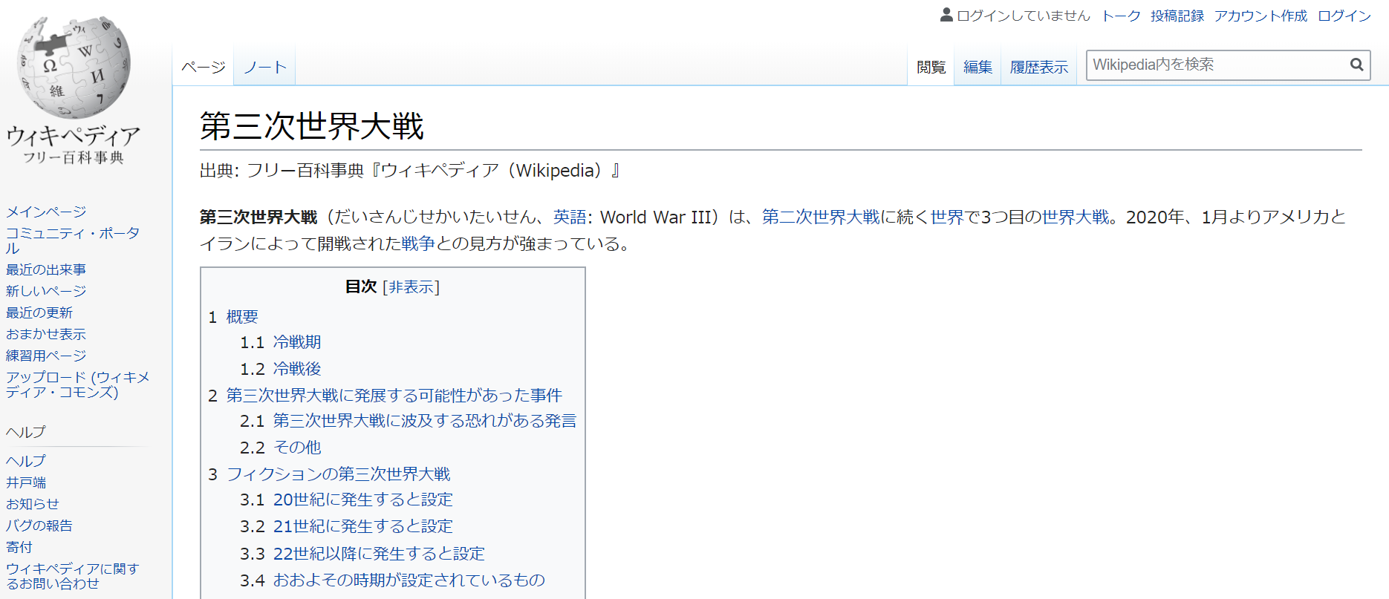Click the Wikipedia globe logo
The image size is (1389, 599).
(73, 68)
